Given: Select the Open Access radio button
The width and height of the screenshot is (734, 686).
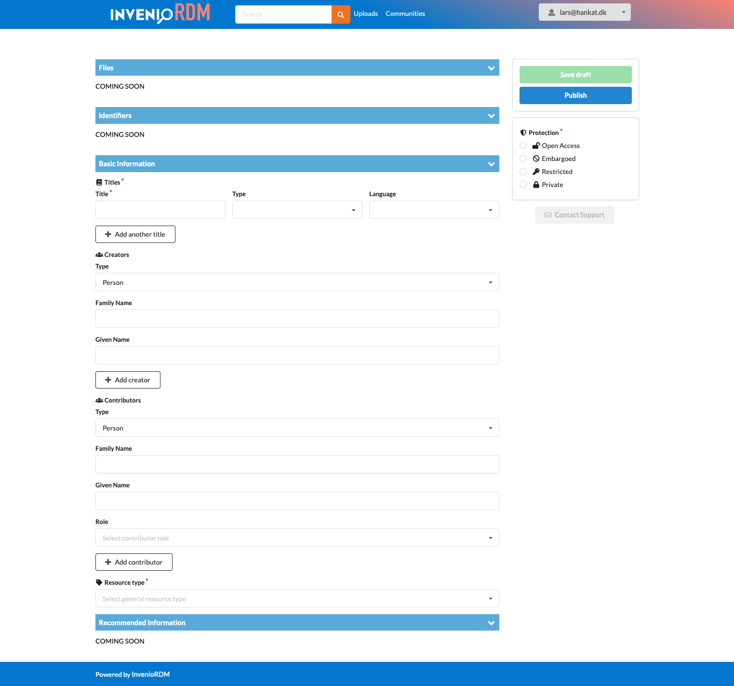Looking at the screenshot, I should point(523,146).
